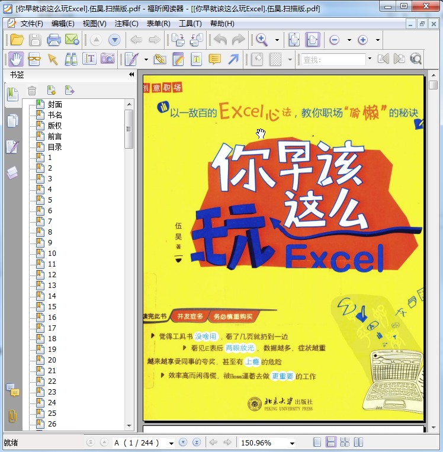Jump to the 封面 bookmark
The image size is (443, 452).
(x=54, y=104)
